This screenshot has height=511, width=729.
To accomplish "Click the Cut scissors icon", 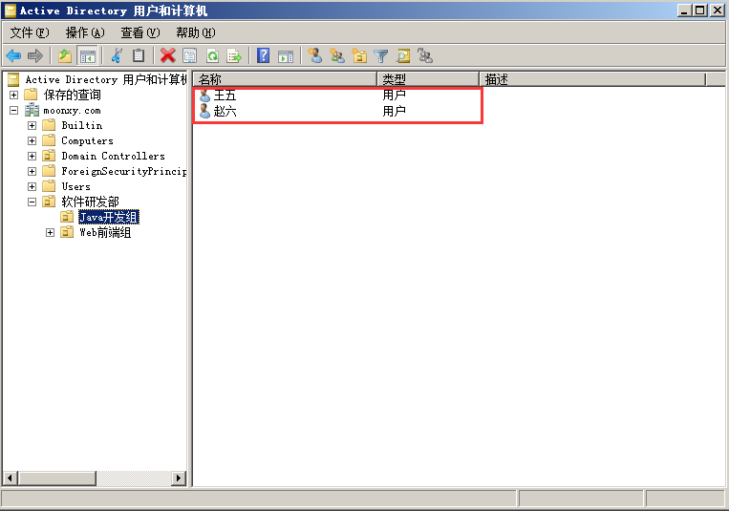I will coord(117,56).
